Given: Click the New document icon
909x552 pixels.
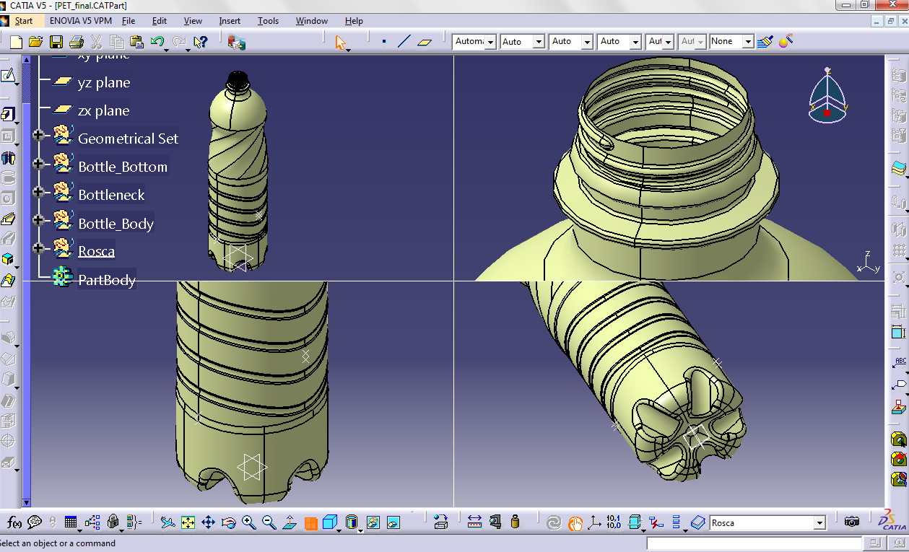Looking at the screenshot, I should point(16,42).
